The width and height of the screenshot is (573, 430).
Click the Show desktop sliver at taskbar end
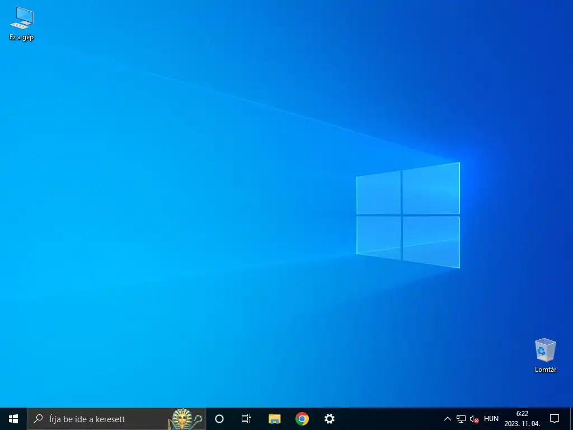click(571, 419)
